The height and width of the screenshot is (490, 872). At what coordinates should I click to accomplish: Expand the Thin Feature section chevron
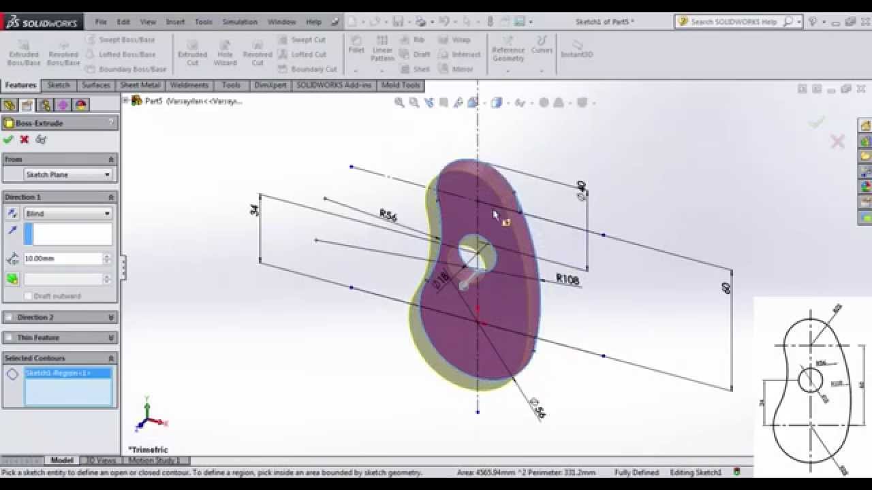111,338
